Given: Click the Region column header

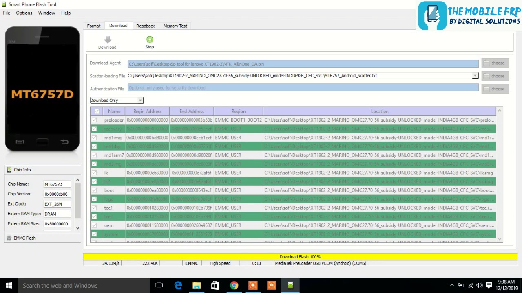Looking at the screenshot, I should tap(239, 111).
